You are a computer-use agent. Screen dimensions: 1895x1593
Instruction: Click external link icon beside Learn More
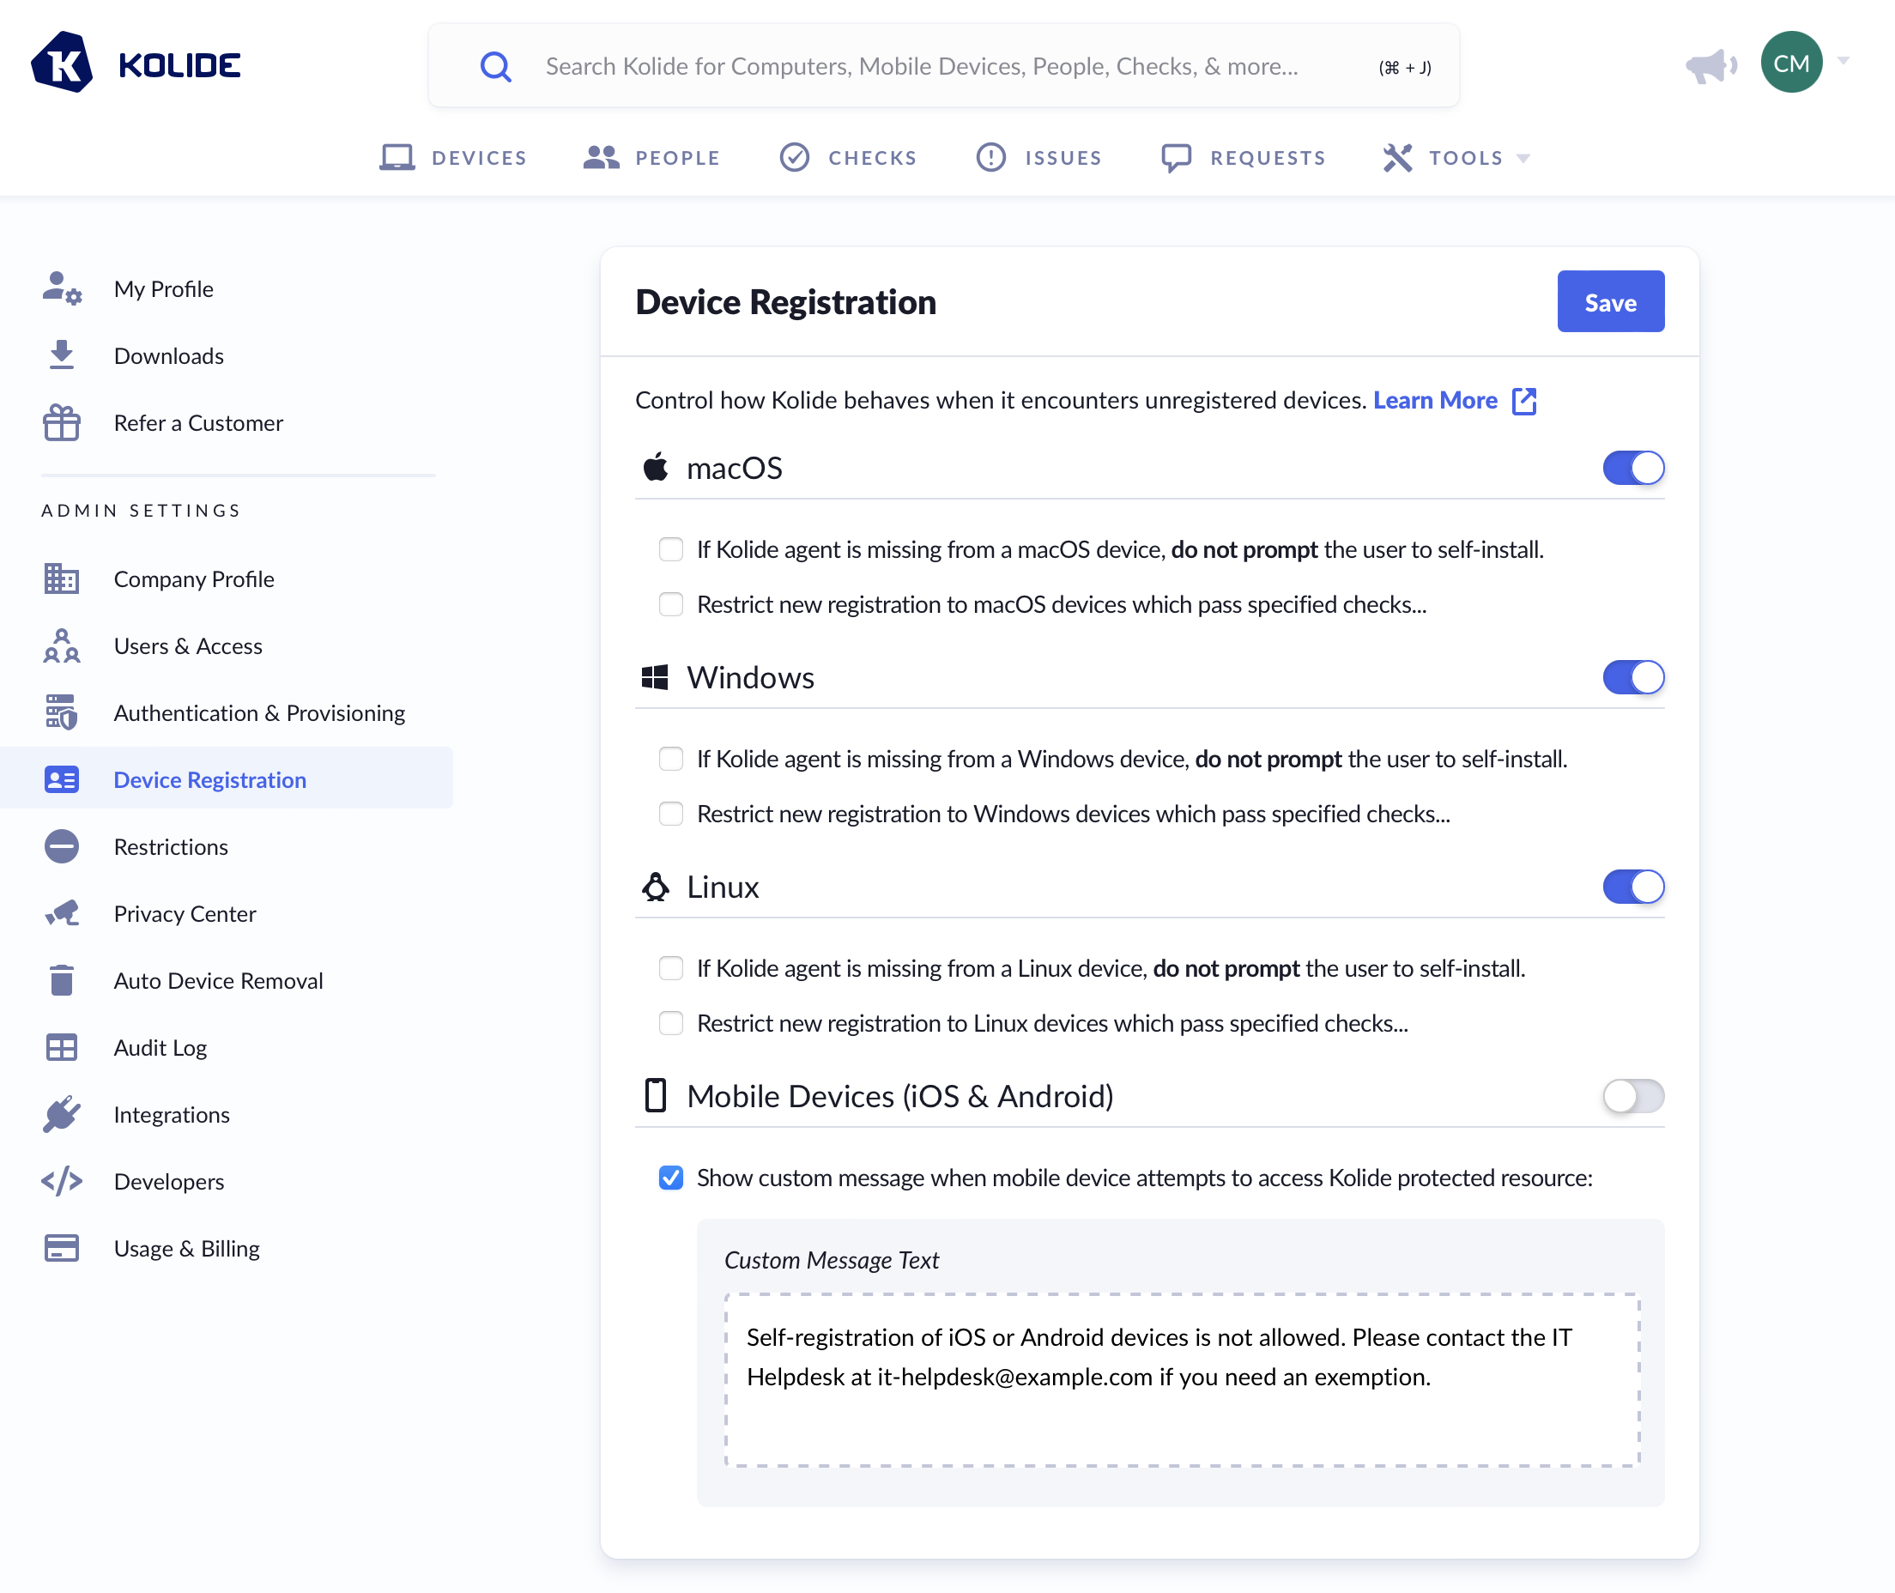1524,401
